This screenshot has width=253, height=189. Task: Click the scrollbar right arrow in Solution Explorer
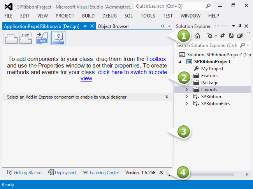(x=247, y=174)
